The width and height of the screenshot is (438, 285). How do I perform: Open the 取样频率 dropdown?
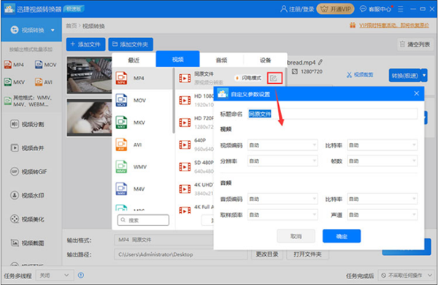pos(283,215)
